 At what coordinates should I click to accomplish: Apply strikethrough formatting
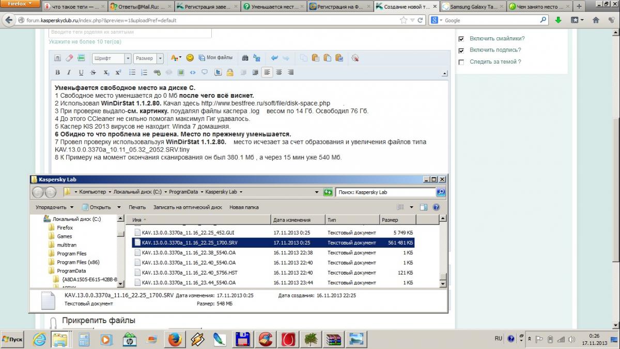tap(94, 72)
